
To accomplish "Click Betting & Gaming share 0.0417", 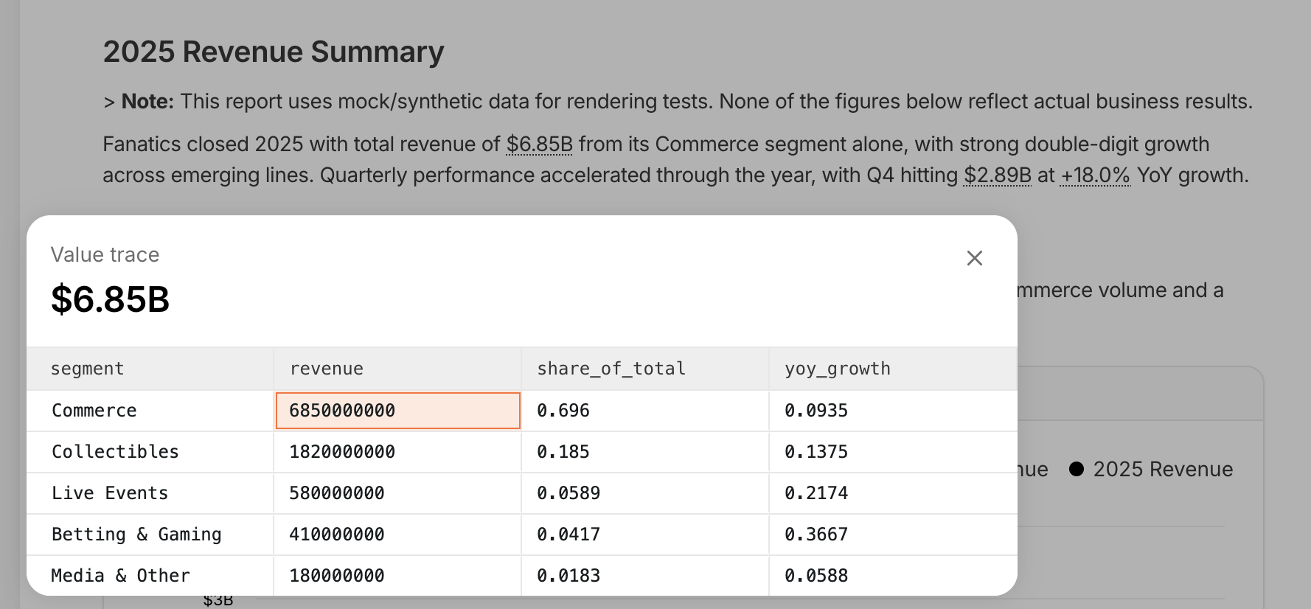I will tap(645, 535).
